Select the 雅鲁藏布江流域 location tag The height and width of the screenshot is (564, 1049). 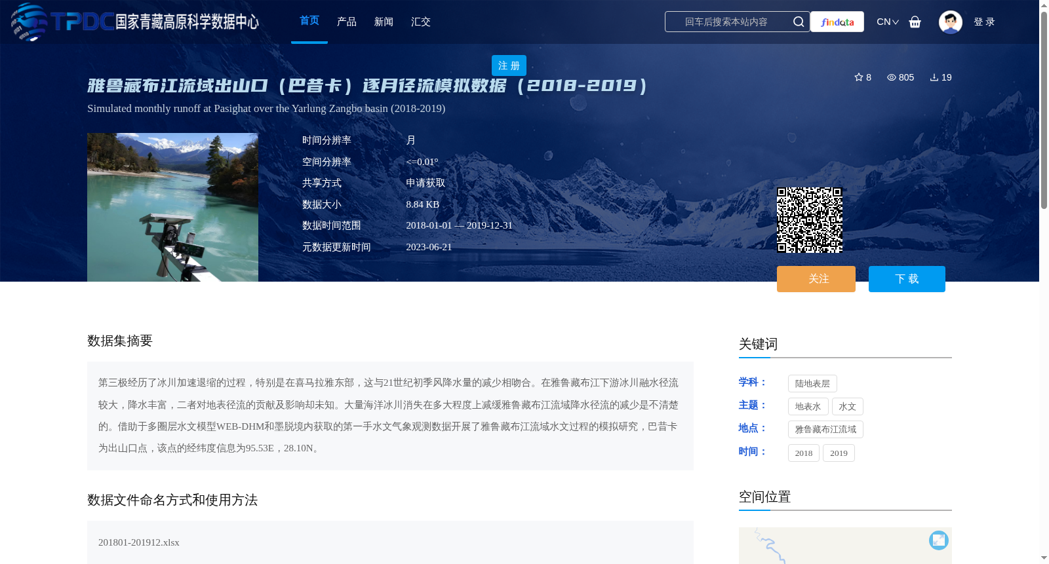825,430
